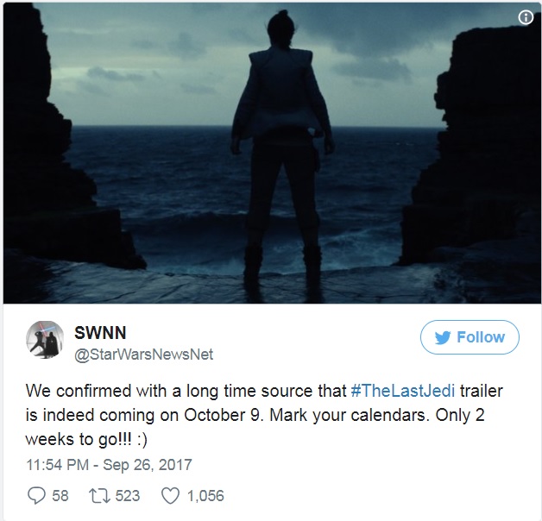
Task: Open the SWNN profile avatar
Action: (45, 340)
